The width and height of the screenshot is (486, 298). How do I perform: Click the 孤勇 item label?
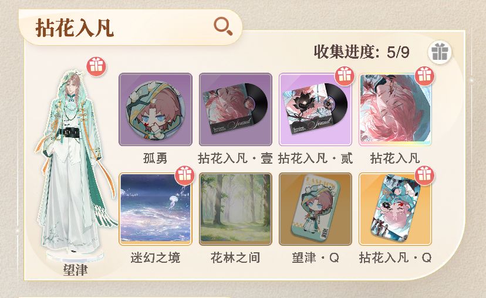[156, 158]
